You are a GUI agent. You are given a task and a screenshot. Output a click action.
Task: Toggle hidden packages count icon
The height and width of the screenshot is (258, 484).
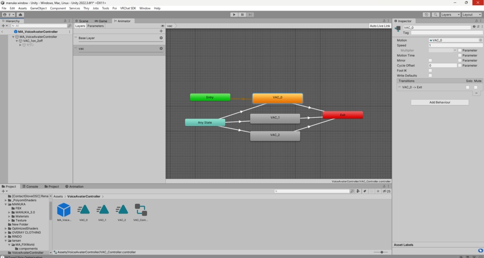[387, 191]
